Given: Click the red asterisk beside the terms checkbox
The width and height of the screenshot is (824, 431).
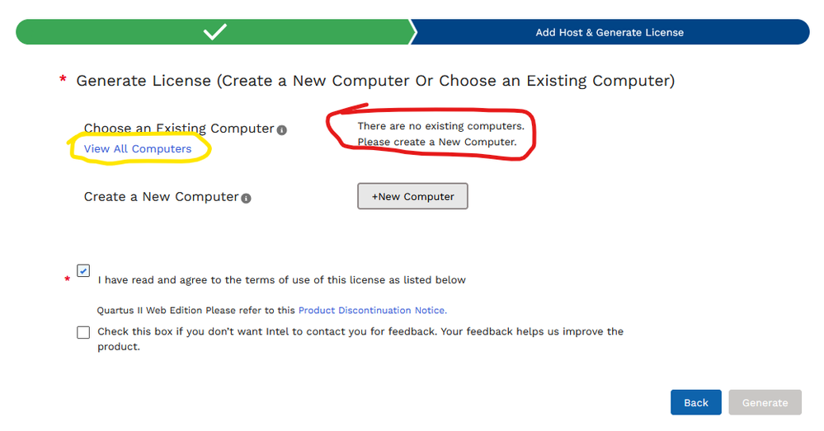Looking at the screenshot, I should click(68, 280).
